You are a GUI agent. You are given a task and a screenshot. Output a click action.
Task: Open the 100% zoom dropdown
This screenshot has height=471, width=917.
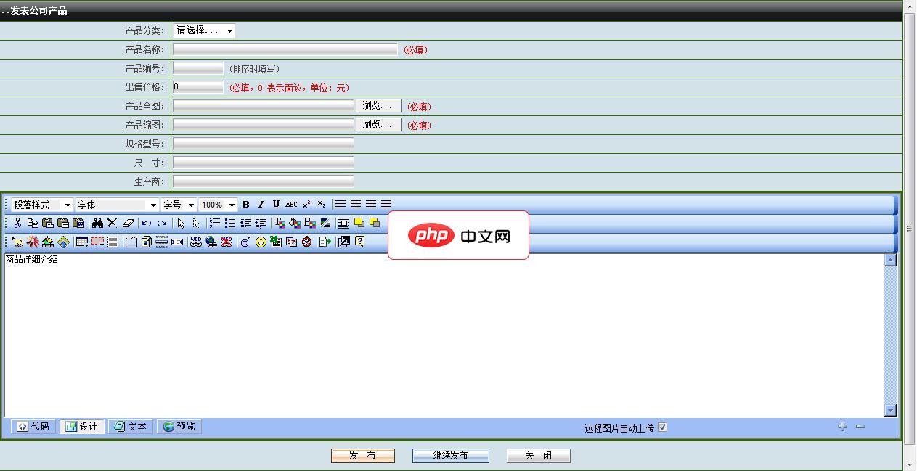coord(217,204)
